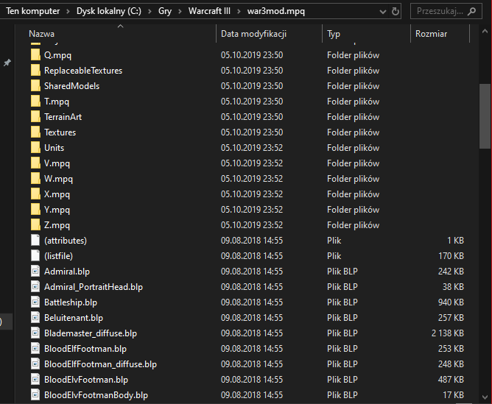Select the Units folder icon
Image resolution: width=492 pixels, height=404 pixels.
coord(35,148)
